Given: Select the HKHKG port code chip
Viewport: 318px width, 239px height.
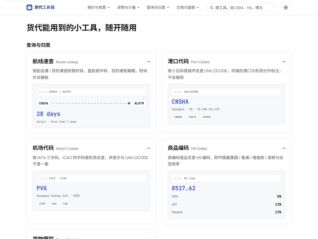Looking at the screenshot, I should [x=207, y=117].
